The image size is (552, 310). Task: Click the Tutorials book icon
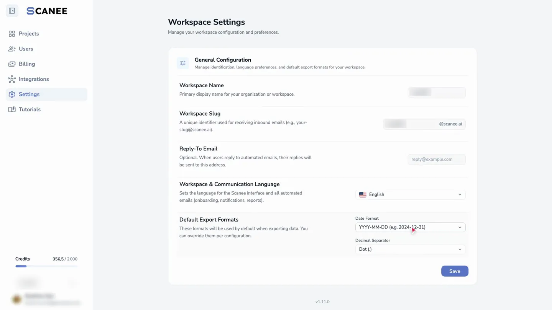pos(12,109)
